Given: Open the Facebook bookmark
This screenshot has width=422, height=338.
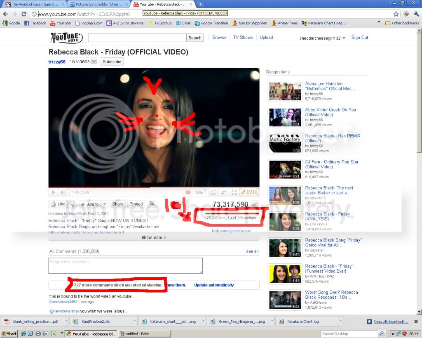Looking at the screenshot, I should pyautogui.click(x=35, y=23).
